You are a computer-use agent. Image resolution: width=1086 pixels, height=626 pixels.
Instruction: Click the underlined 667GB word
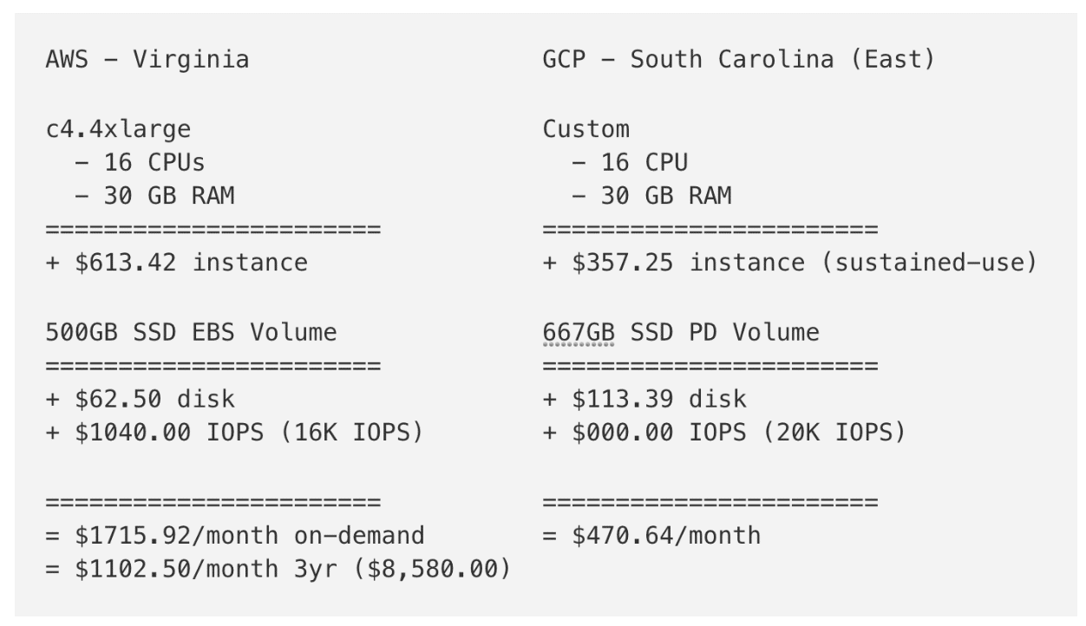tap(579, 332)
